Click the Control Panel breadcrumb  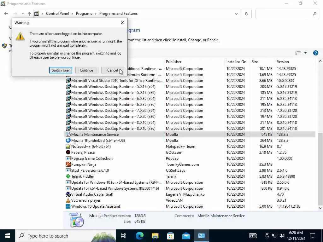pyautogui.click(x=57, y=14)
